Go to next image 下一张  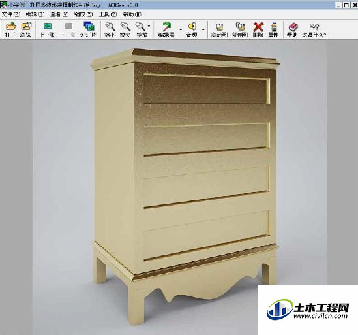coord(68,29)
